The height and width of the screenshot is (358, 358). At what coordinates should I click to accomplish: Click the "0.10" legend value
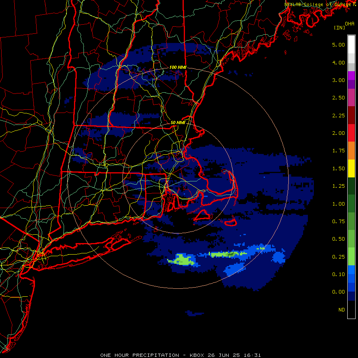tap(339, 274)
